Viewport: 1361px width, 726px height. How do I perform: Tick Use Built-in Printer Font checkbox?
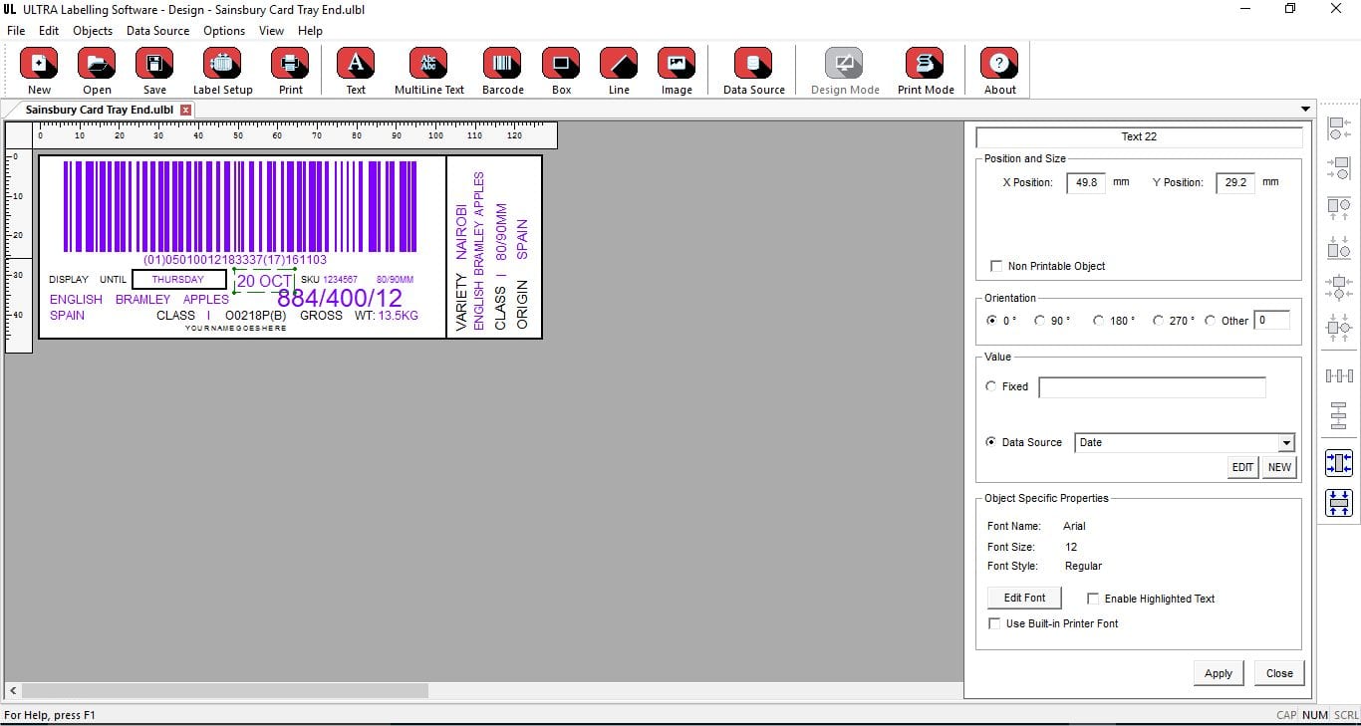pyautogui.click(x=994, y=623)
